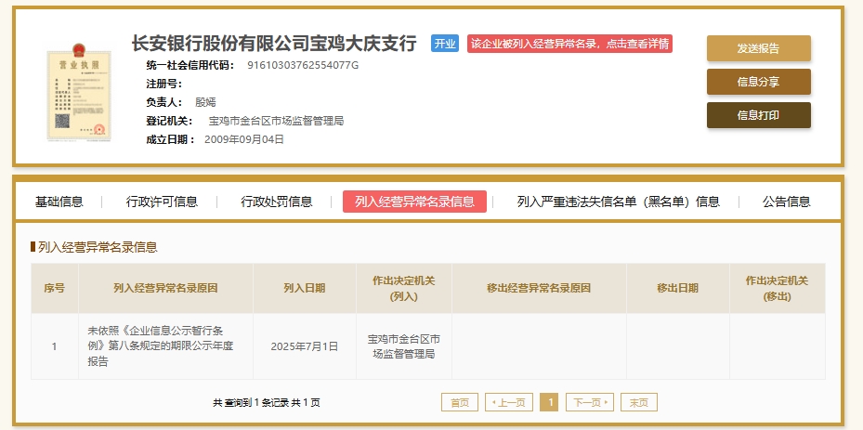
Task: Click the 信息分享 button
Action: [758, 82]
